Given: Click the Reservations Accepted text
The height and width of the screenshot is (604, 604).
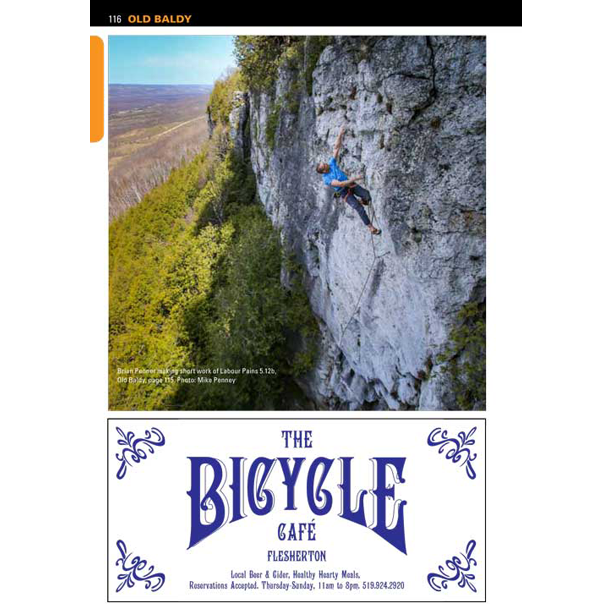Looking at the screenshot, I should 224,585.
